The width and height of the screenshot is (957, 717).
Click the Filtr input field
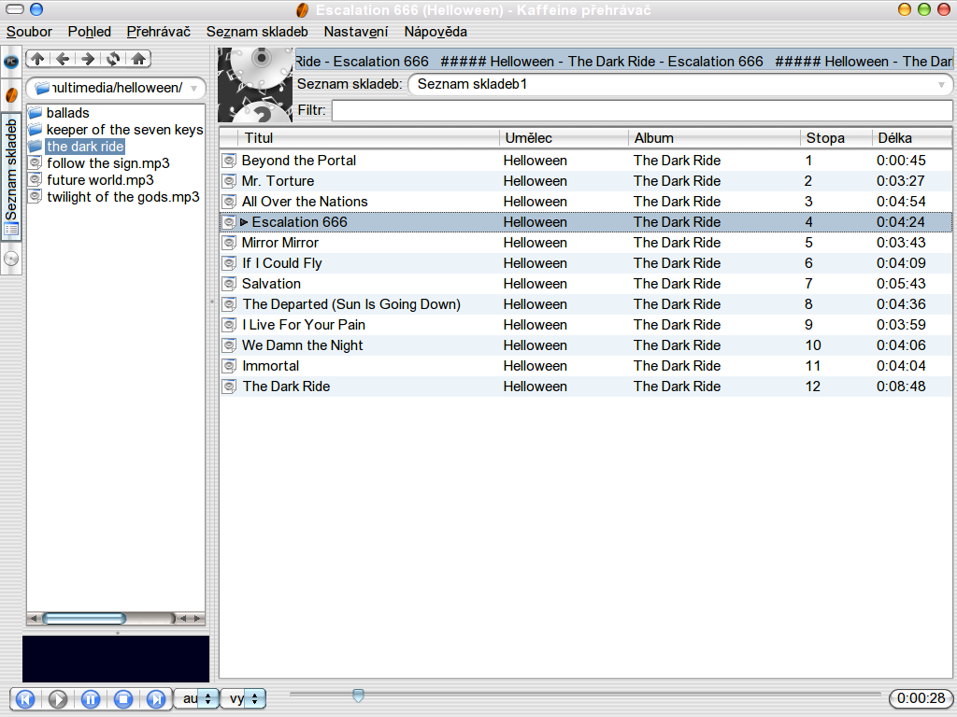tap(642, 110)
